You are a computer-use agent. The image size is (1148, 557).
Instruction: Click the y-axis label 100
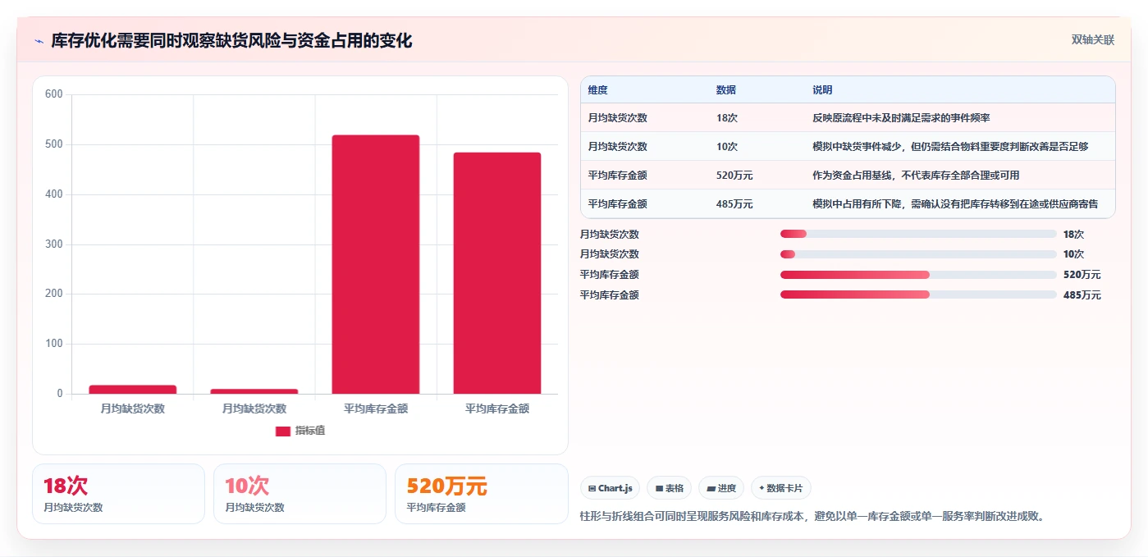click(54, 344)
